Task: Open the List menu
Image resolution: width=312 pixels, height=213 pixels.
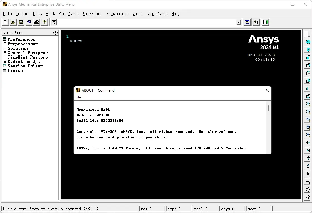Action: (x=37, y=14)
